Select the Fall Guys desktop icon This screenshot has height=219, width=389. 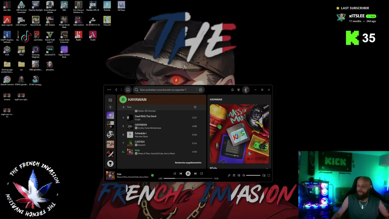point(121,6)
